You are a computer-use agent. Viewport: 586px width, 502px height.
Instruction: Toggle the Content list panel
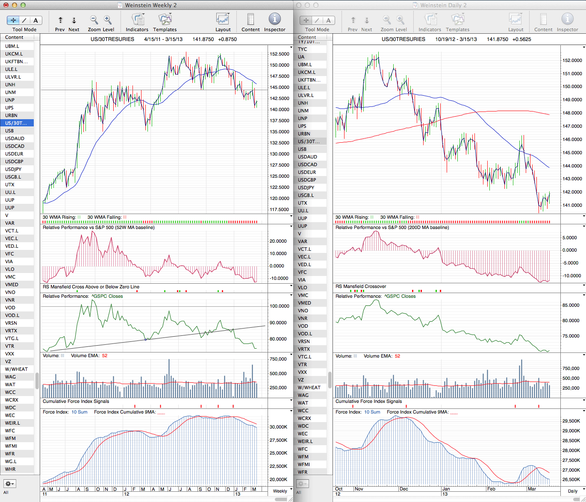(x=250, y=20)
